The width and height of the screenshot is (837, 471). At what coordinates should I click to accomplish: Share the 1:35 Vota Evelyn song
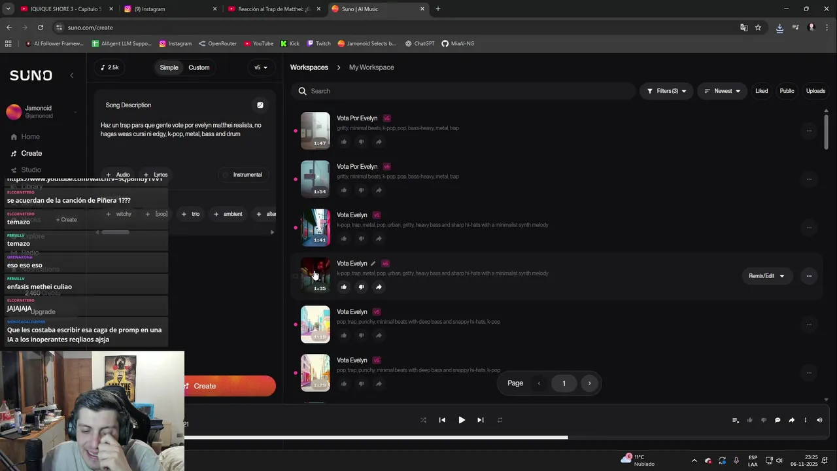(379, 287)
